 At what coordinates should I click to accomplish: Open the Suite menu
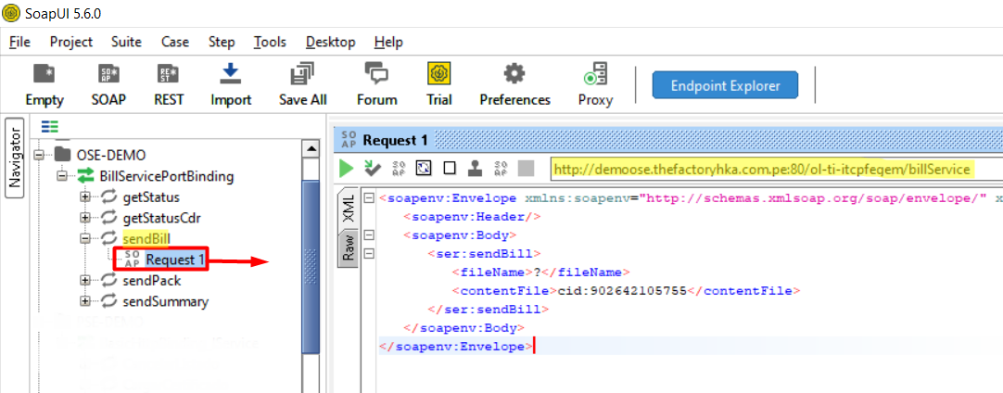click(x=126, y=43)
